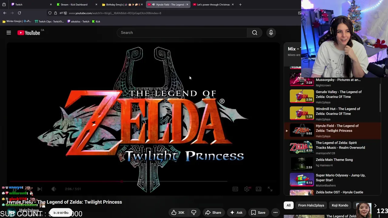
Task: Dislike the Hyrule Field video
Action: click(194, 213)
